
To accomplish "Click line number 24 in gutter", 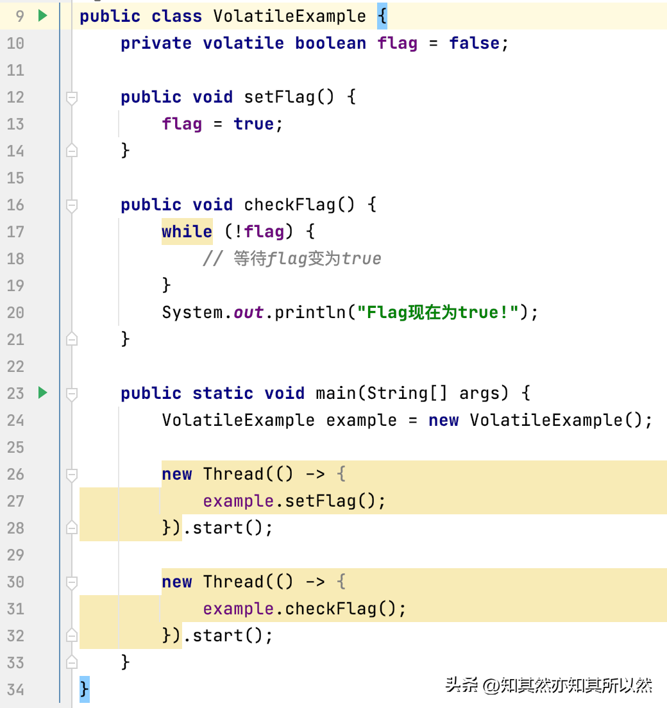I will (x=15, y=421).
